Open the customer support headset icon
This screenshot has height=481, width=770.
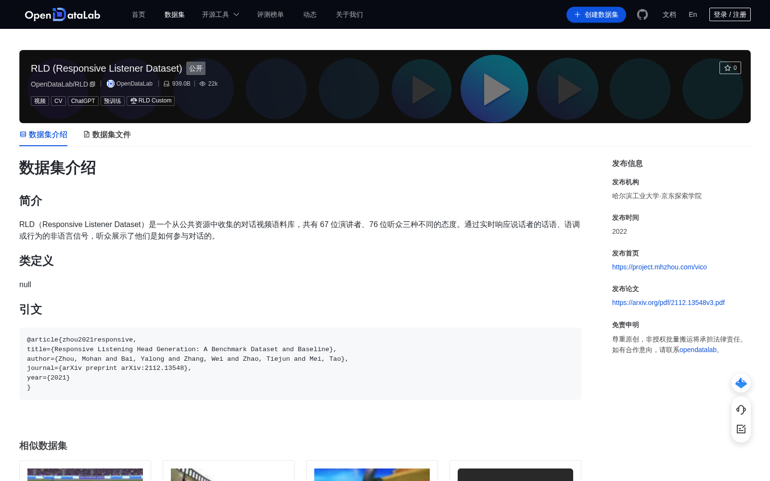741,410
